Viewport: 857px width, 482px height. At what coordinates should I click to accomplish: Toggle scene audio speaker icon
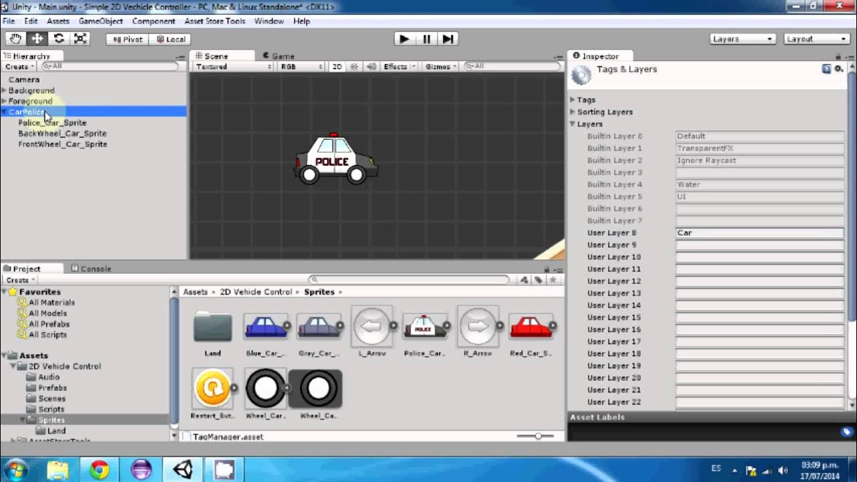(371, 66)
